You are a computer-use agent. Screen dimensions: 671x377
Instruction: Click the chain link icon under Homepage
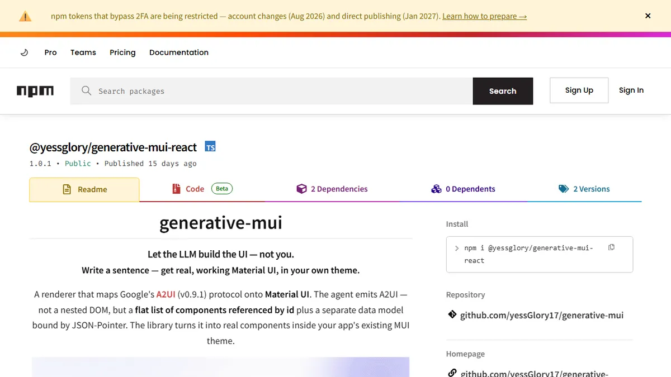pos(452,373)
